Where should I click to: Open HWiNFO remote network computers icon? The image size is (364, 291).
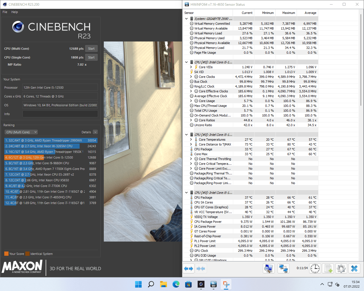pyautogui.click(x=283, y=269)
